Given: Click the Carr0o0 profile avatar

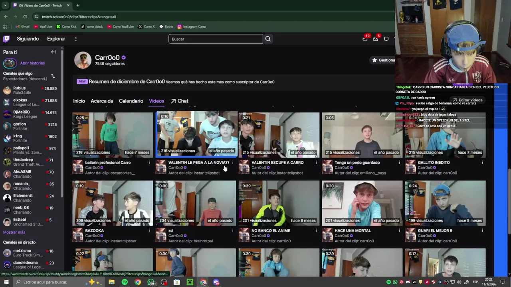Looking at the screenshot, I should click(x=83, y=60).
